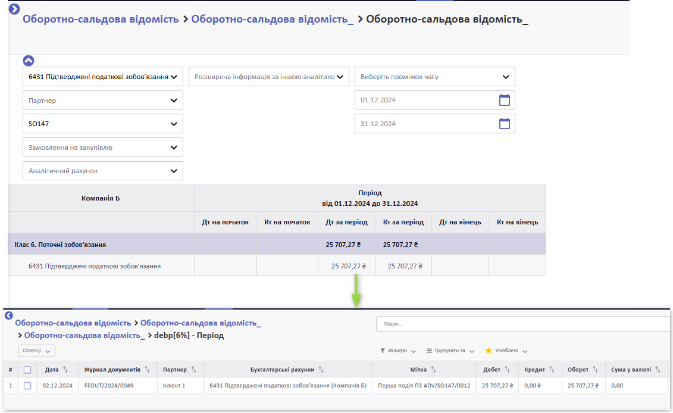Screen dimensions: 673x413
Task: Select 6431 Підтверджені податкові зобов'язання row in report table
Action: click(95, 266)
